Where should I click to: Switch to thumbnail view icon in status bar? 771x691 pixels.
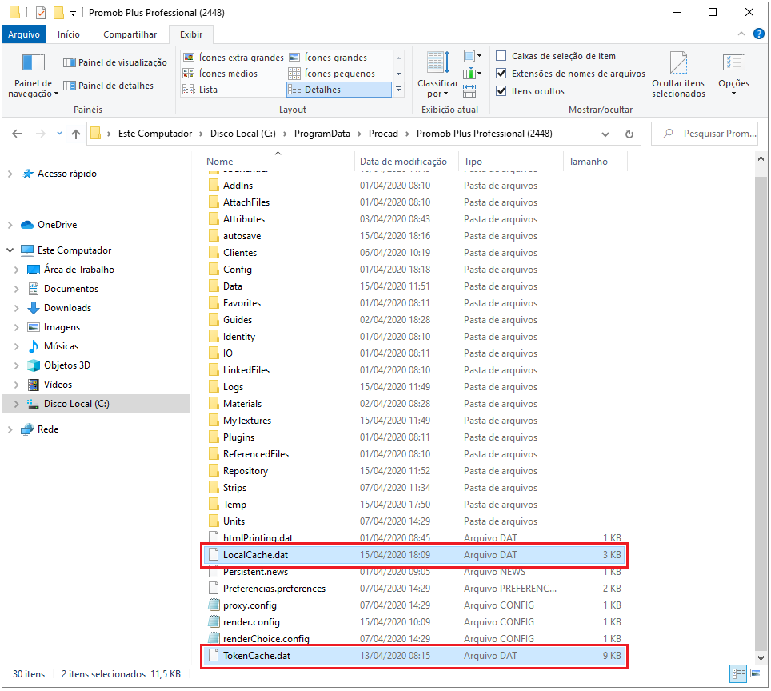point(755,674)
